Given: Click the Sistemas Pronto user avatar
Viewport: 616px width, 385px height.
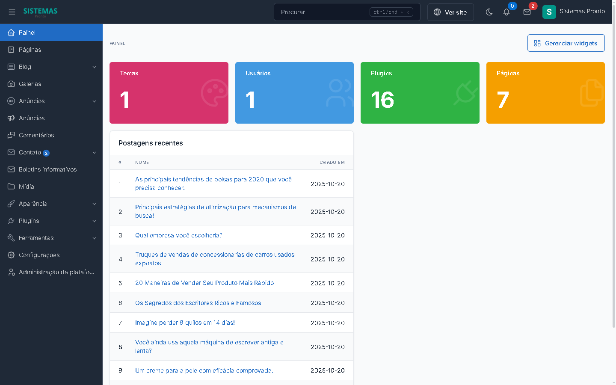Looking at the screenshot, I should click(x=549, y=12).
